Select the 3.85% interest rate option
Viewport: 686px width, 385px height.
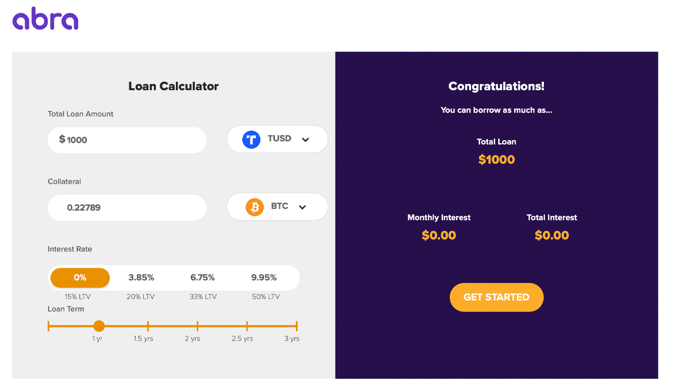pyautogui.click(x=141, y=278)
